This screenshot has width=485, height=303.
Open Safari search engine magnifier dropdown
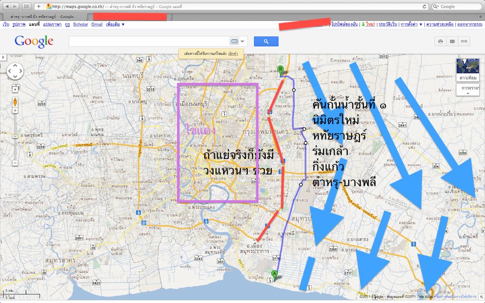436,6
